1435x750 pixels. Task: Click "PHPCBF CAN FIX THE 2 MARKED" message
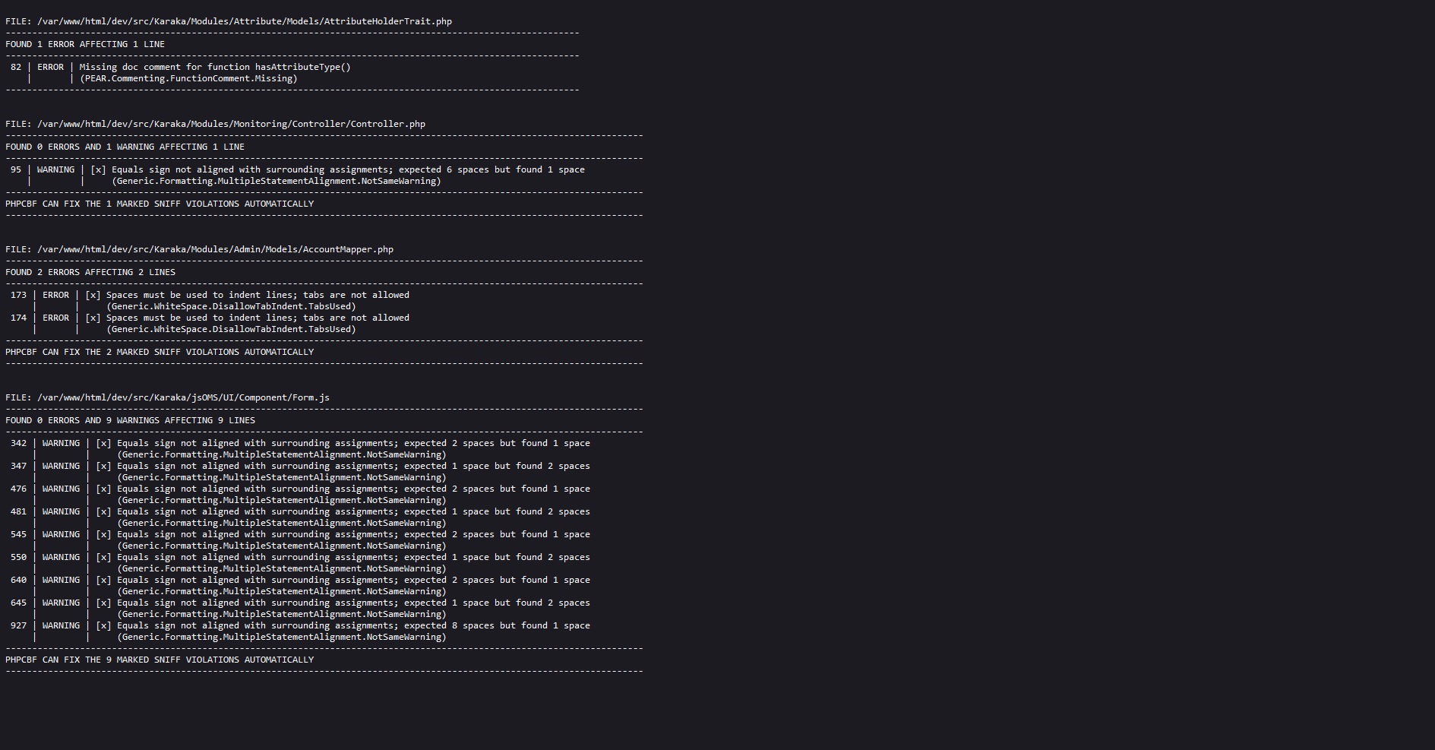160,352
